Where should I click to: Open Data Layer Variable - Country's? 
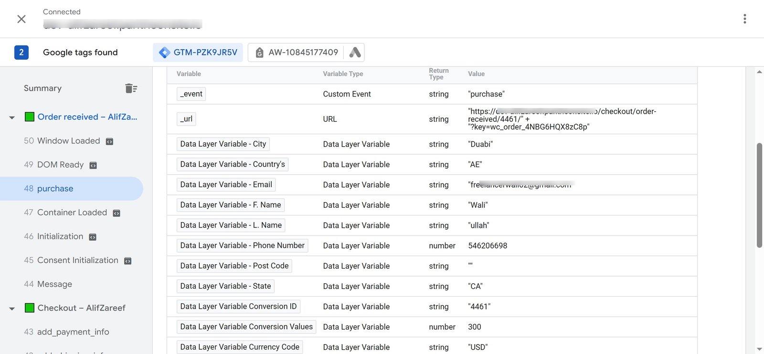(x=233, y=164)
